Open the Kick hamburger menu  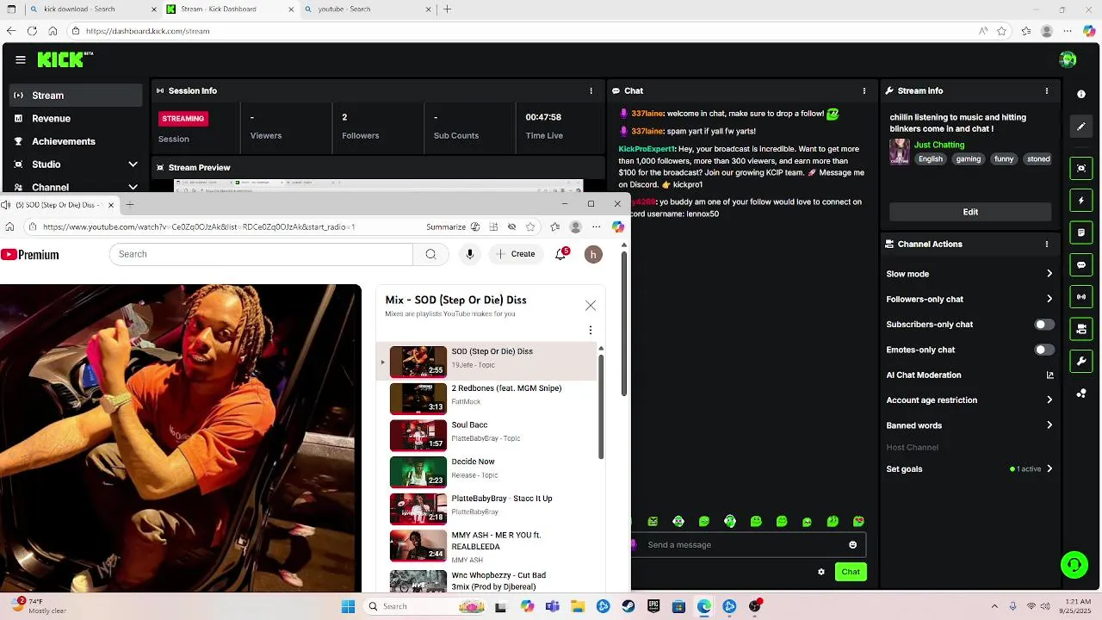pyautogui.click(x=20, y=59)
